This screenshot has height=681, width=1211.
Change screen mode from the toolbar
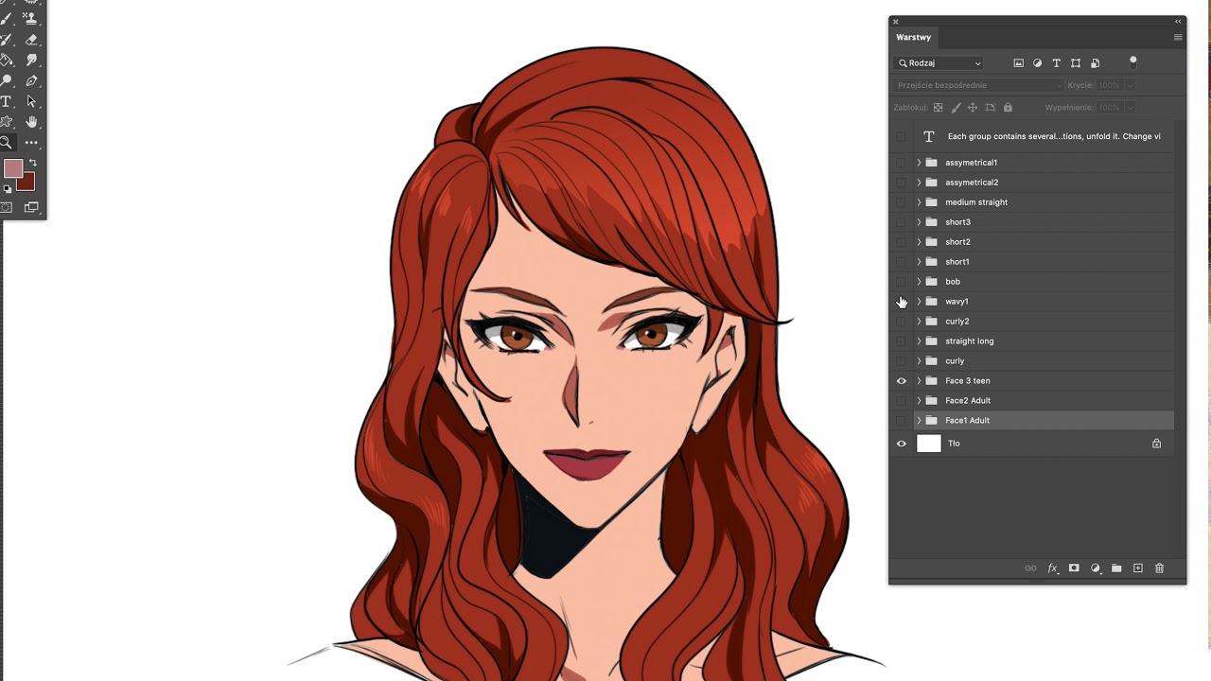(31, 207)
